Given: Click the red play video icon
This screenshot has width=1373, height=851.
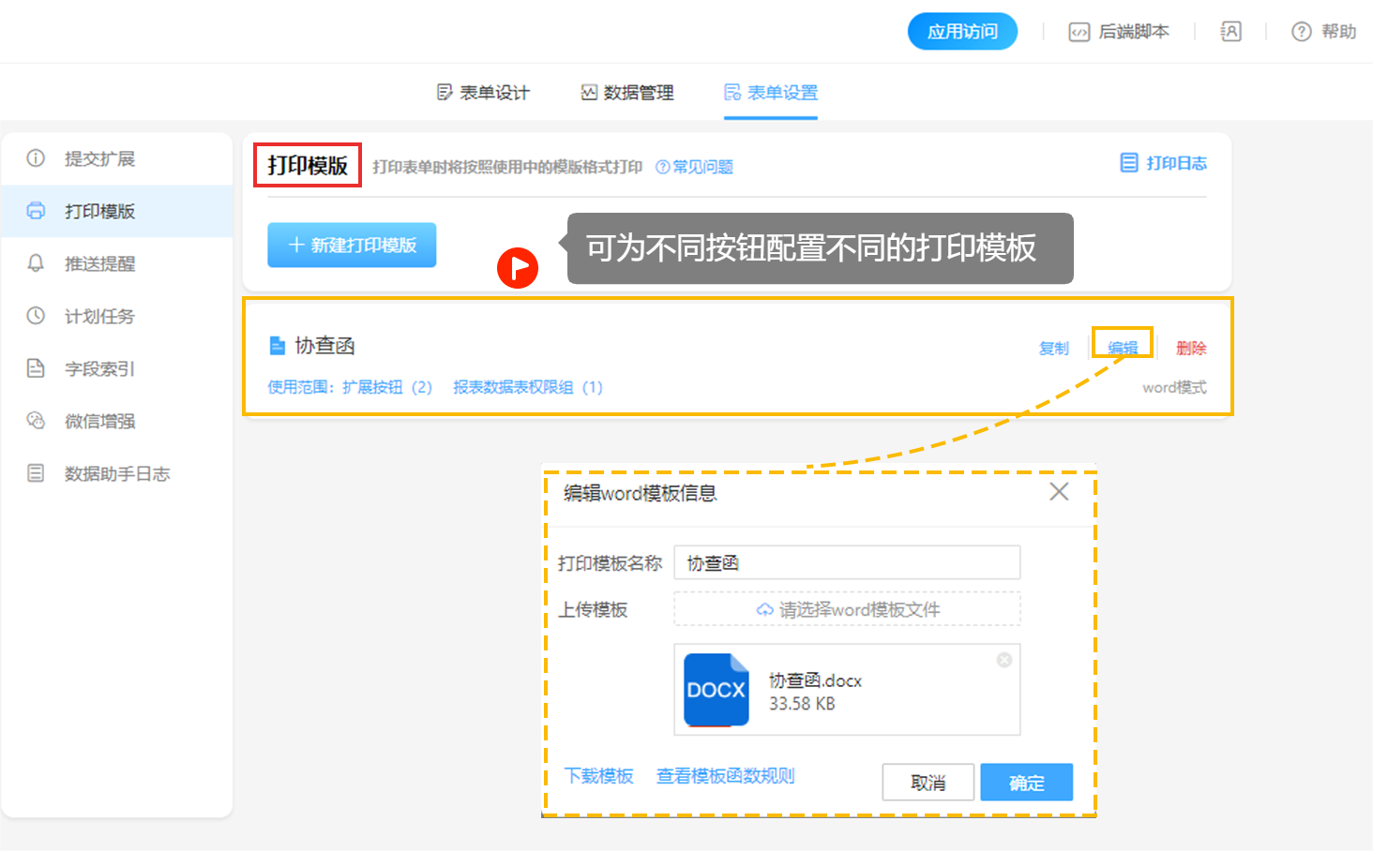Looking at the screenshot, I should tap(517, 268).
